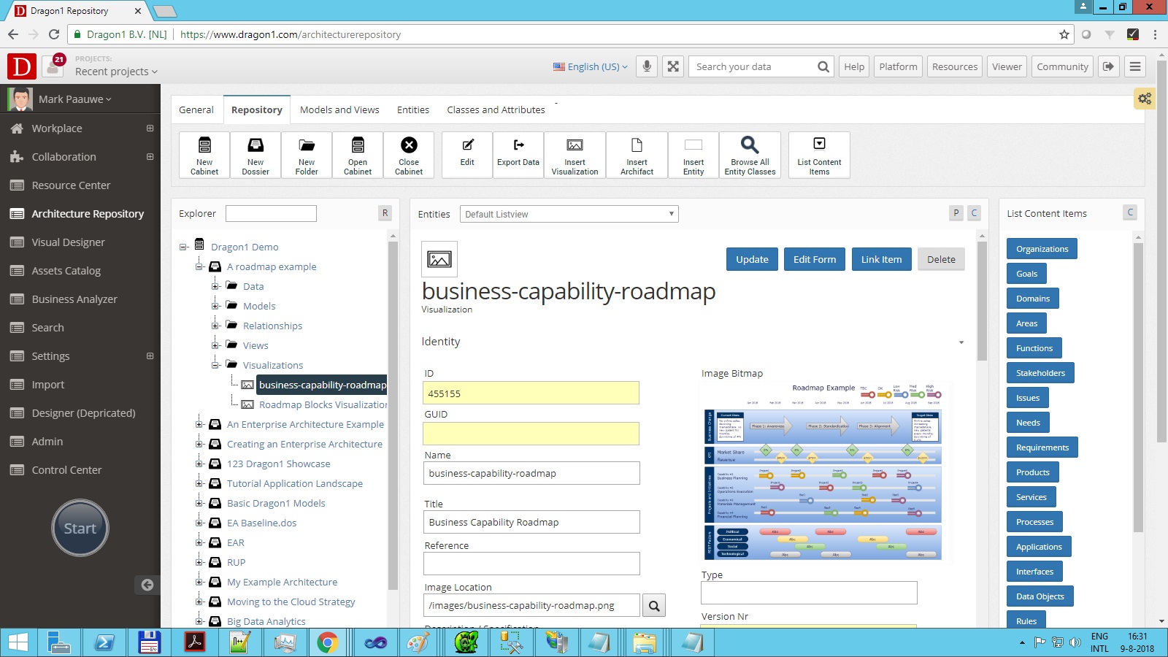The image size is (1168, 657).
Task: Open notifications with badge 21
Action: pos(53,66)
